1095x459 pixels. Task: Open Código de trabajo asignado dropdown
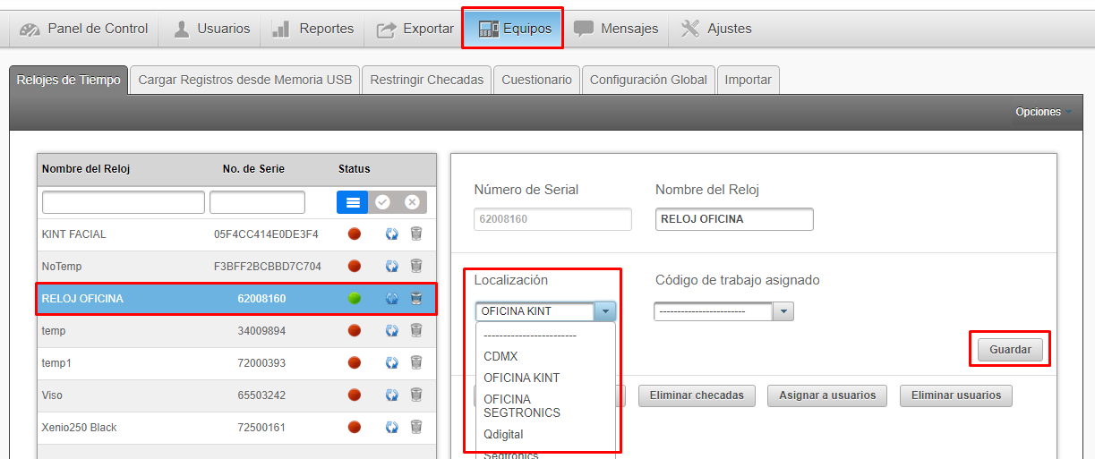click(x=783, y=311)
